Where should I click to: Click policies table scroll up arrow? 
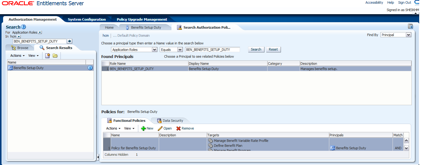coord(406,140)
